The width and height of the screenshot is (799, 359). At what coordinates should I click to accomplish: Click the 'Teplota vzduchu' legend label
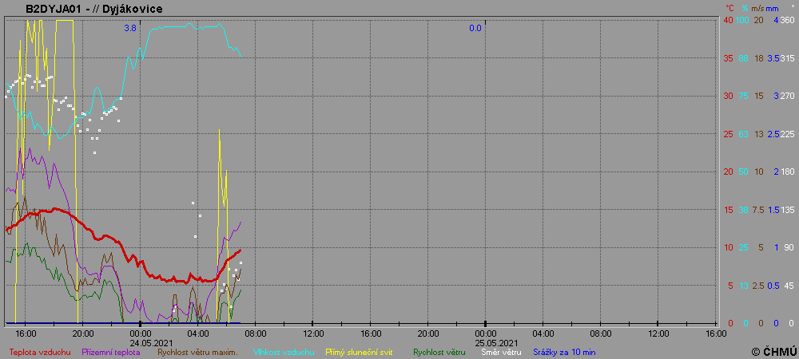click(40, 352)
